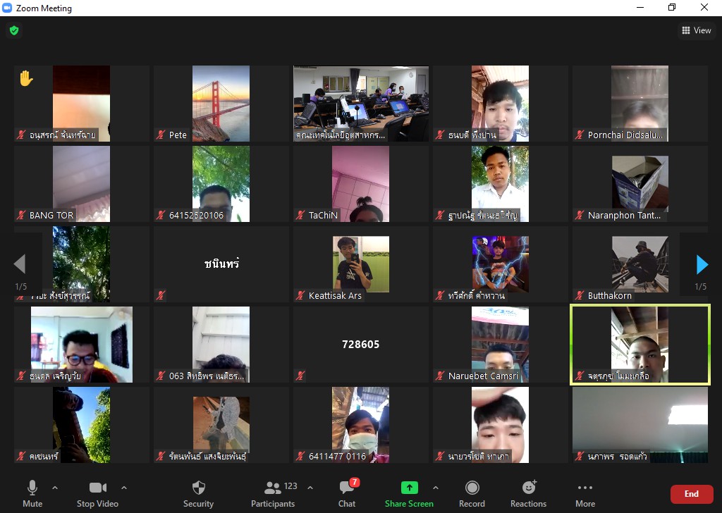722x513 pixels.
Task: Open the Chat panel
Action: 347,494
